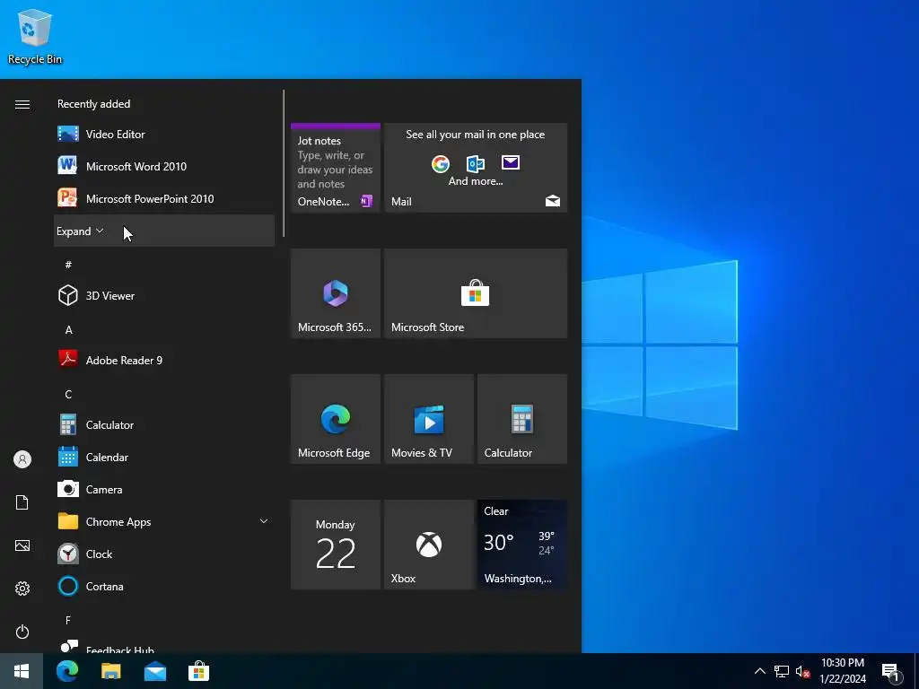Open network status in system tray
Image resolution: width=919 pixels, height=689 pixels.
(782, 671)
